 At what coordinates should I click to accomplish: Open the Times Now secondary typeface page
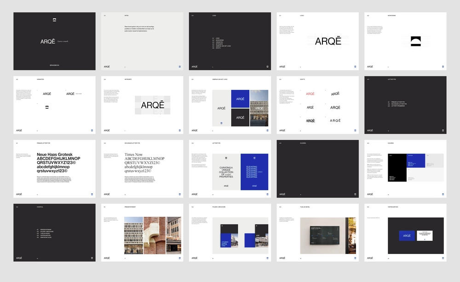click(x=144, y=163)
